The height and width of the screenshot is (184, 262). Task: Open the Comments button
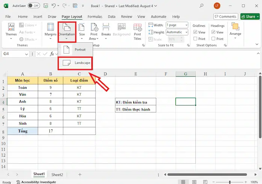[x=225, y=16]
